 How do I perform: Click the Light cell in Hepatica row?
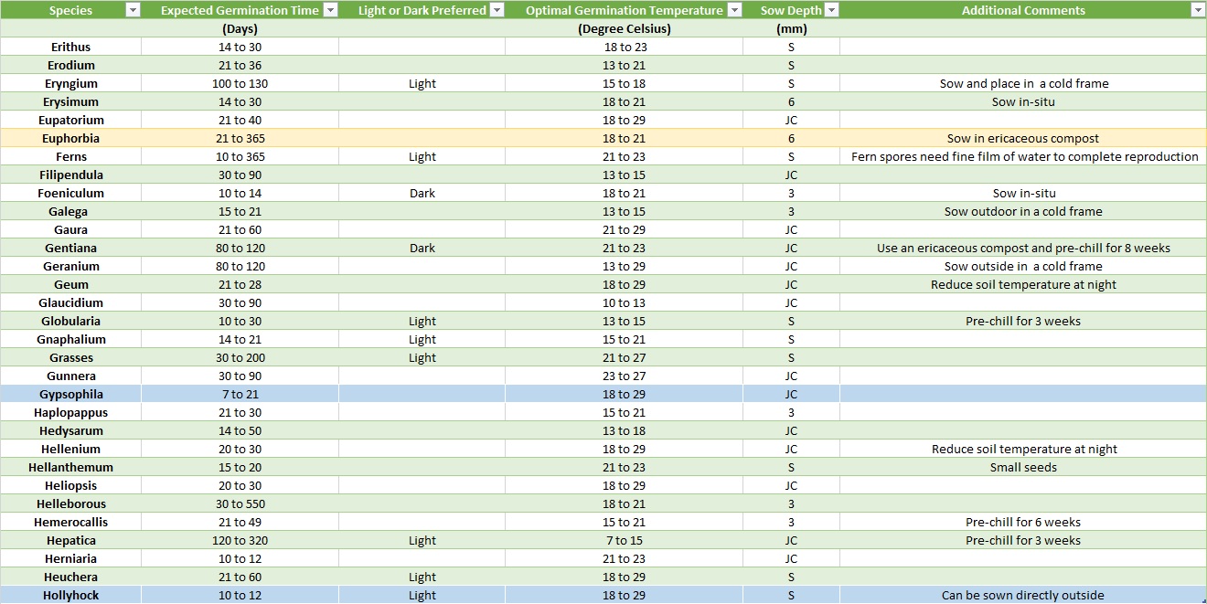(x=422, y=540)
